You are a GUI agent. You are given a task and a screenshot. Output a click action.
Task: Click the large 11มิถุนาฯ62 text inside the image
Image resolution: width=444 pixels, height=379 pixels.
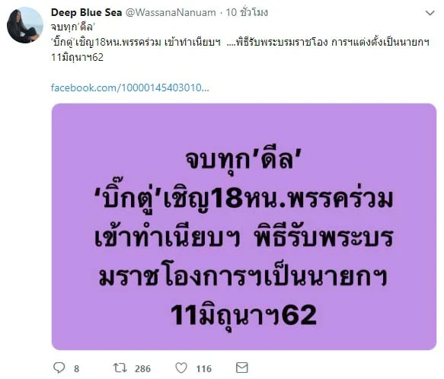tap(243, 315)
